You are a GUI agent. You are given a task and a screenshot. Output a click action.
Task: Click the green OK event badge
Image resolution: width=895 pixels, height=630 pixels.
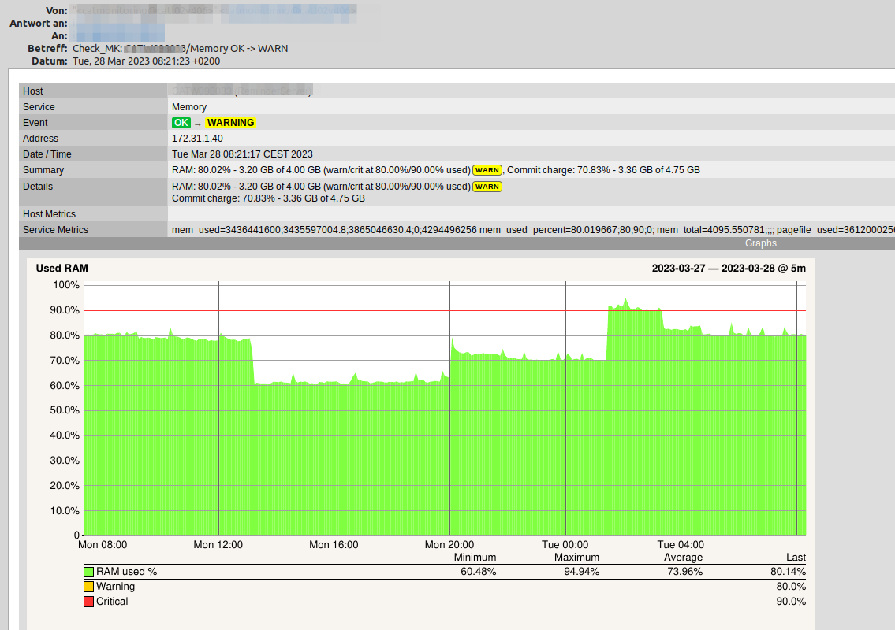coord(181,123)
